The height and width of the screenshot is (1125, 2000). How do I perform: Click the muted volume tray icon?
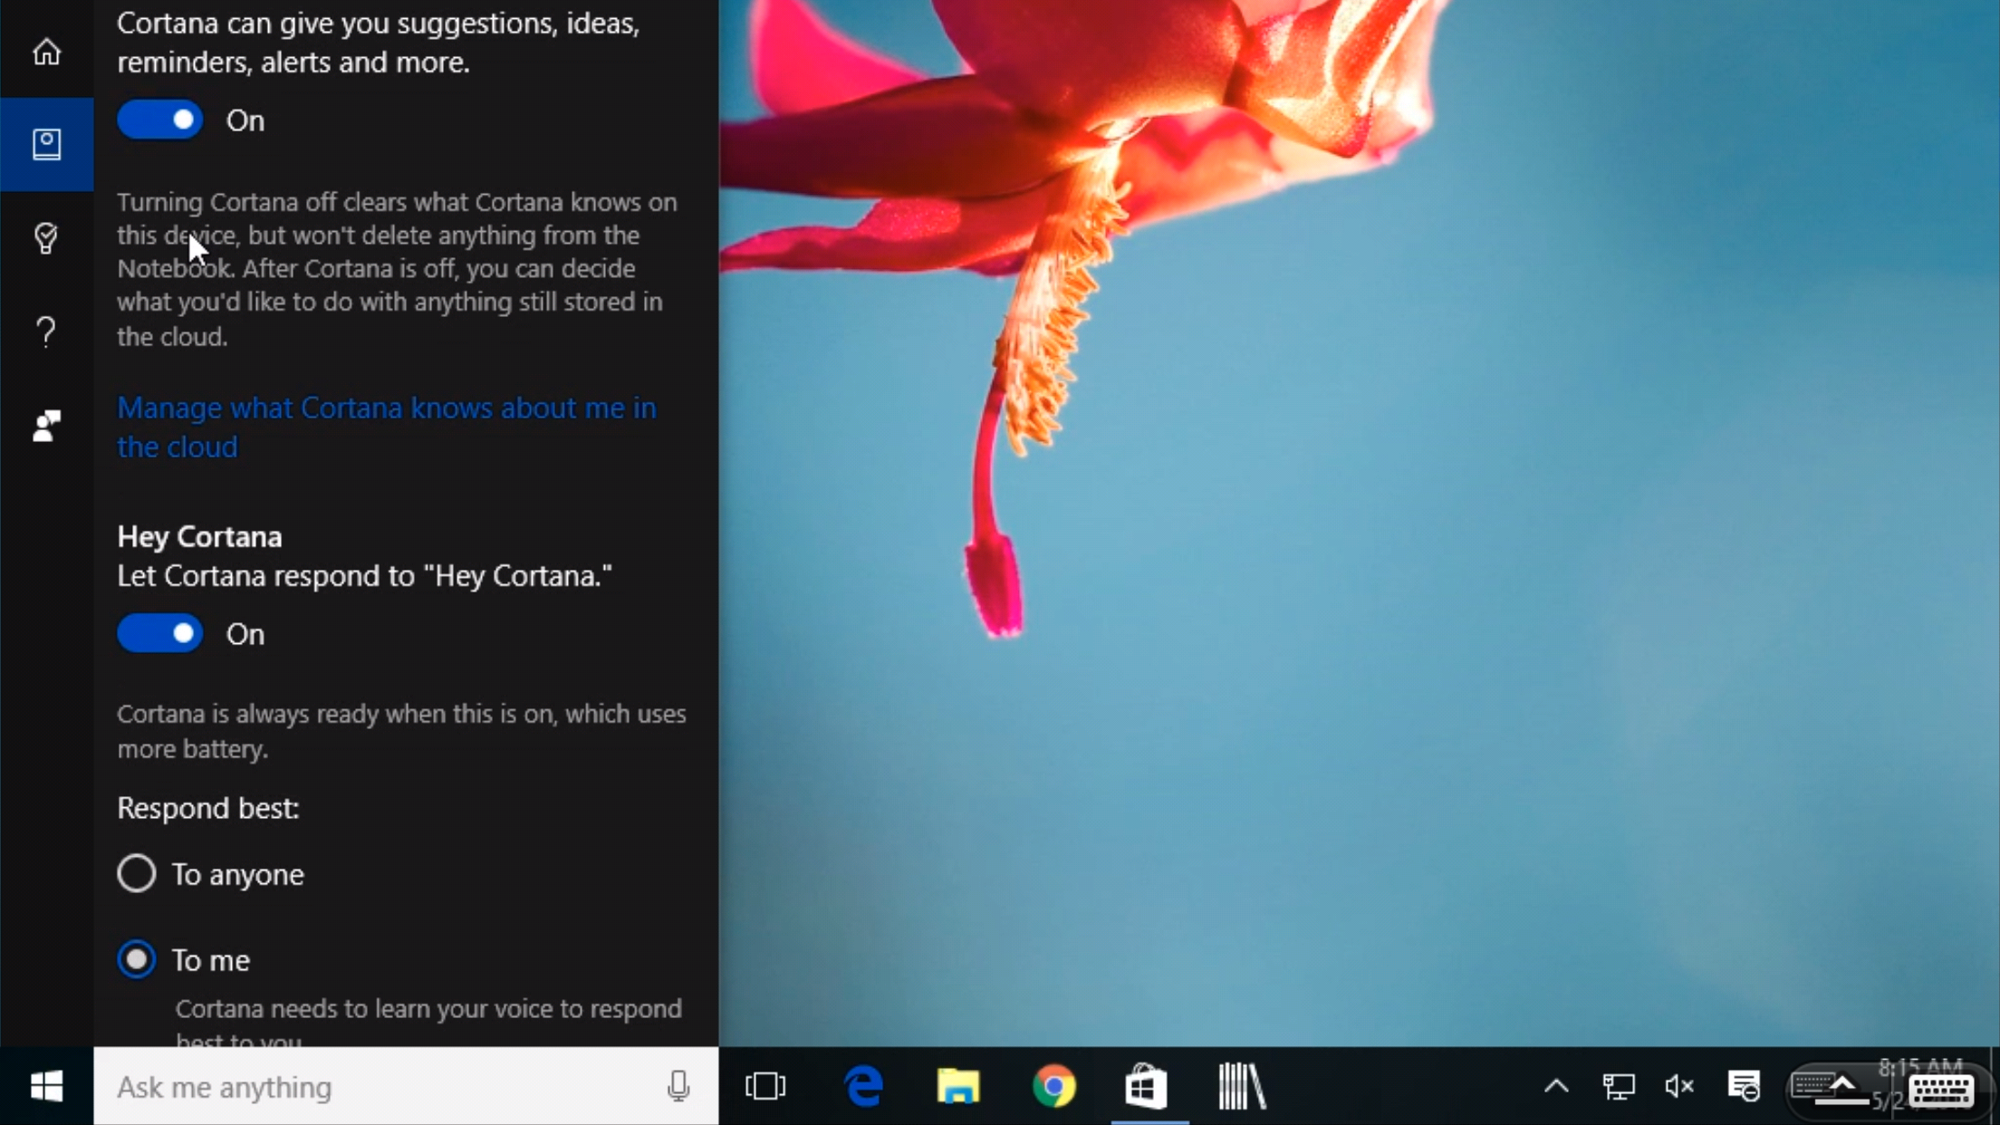click(x=1679, y=1086)
